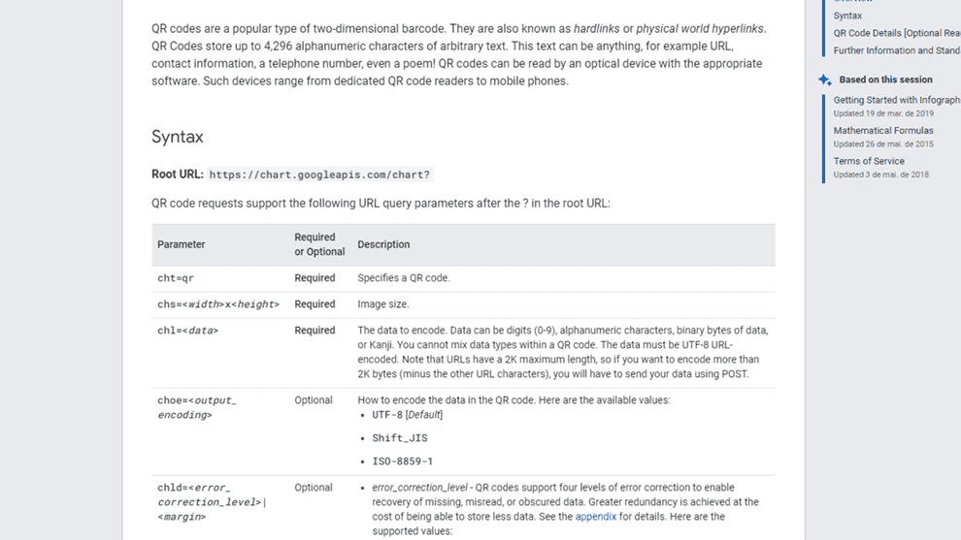This screenshot has height=540, width=961.
Task: Jump to Syntax in the sidebar contents
Action: (x=847, y=16)
